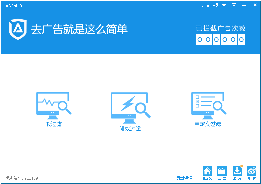Expand the title bar dropdown menu arrow
The width and height of the screenshot is (261, 184).
coord(234,5)
